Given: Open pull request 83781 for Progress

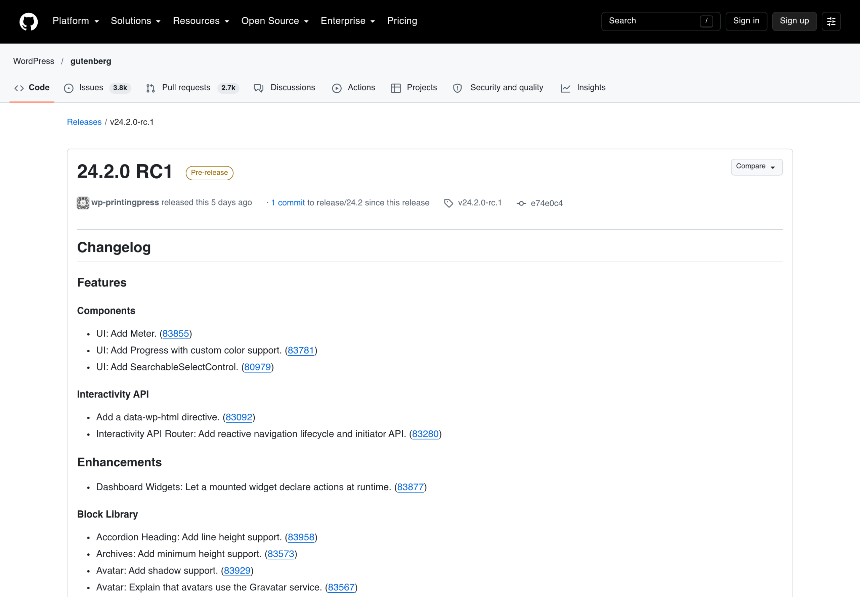Looking at the screenshot, I should (x=301, y=351).
